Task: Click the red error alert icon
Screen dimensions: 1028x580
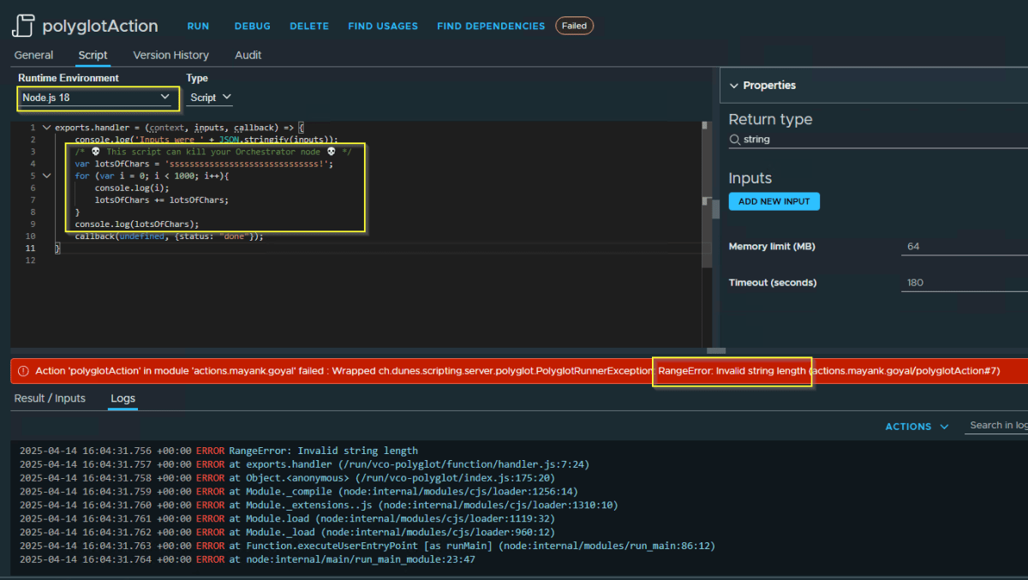Action: [22, 371]
